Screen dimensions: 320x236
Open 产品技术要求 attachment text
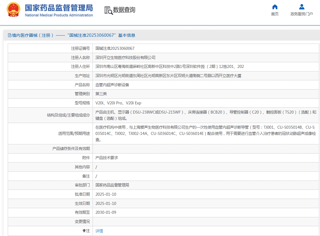point(107,158)
